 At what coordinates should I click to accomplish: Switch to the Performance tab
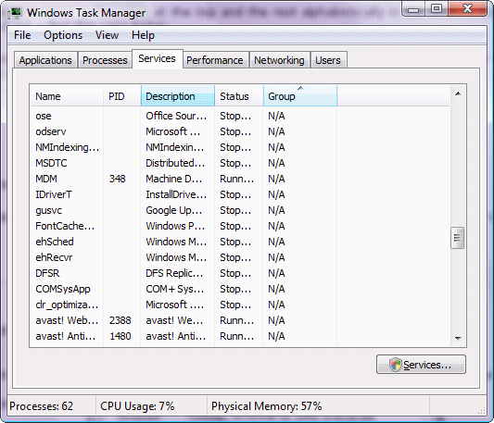[x=215, y=60]
